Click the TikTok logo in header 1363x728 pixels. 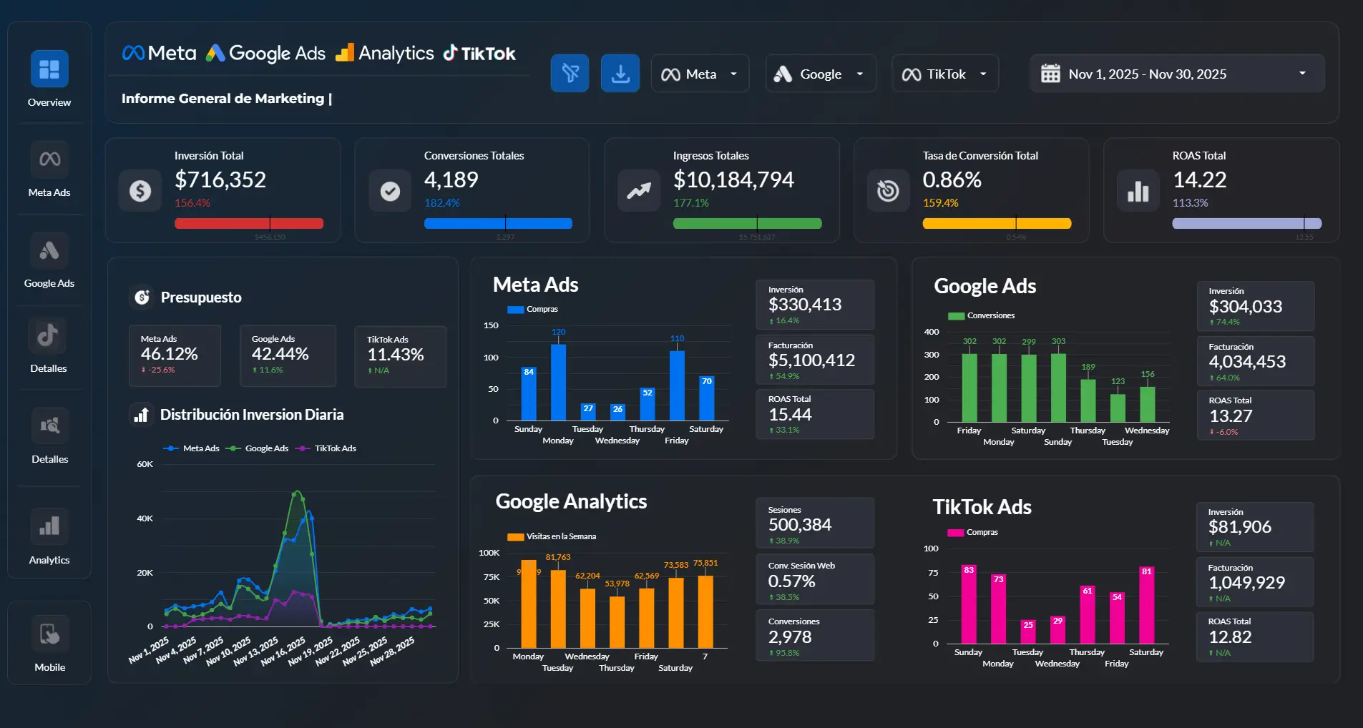(479, 53)
